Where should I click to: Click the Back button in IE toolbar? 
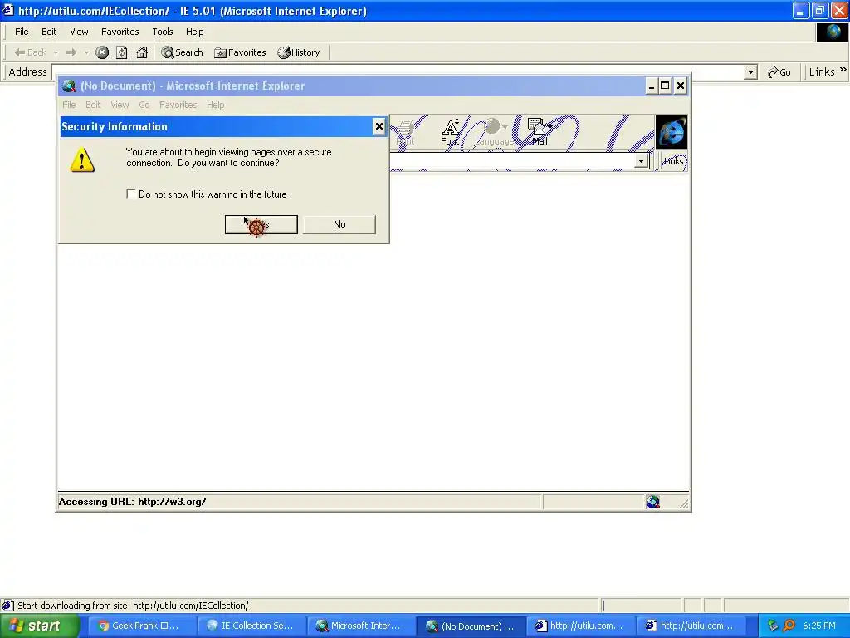click(31, 52)
